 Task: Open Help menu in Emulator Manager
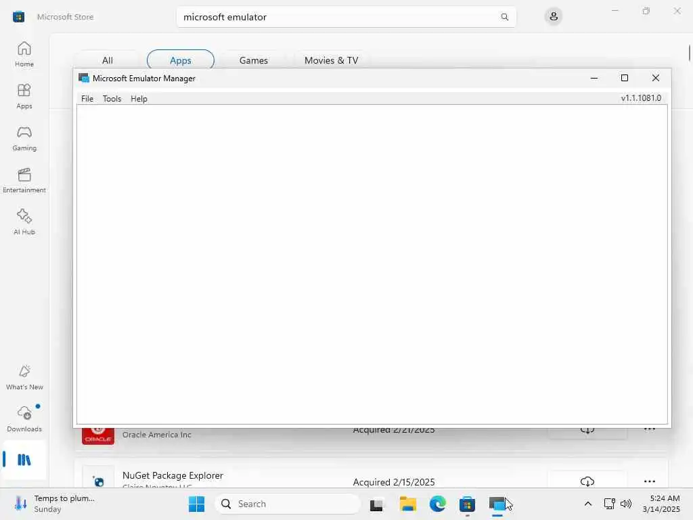click(139, 99)
